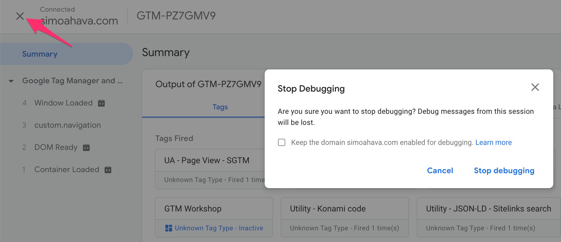The height and width of the screenshot is (242, 561).
Task: Collapse the Google Tag Manager and ... group
Action: click(11, 81)
